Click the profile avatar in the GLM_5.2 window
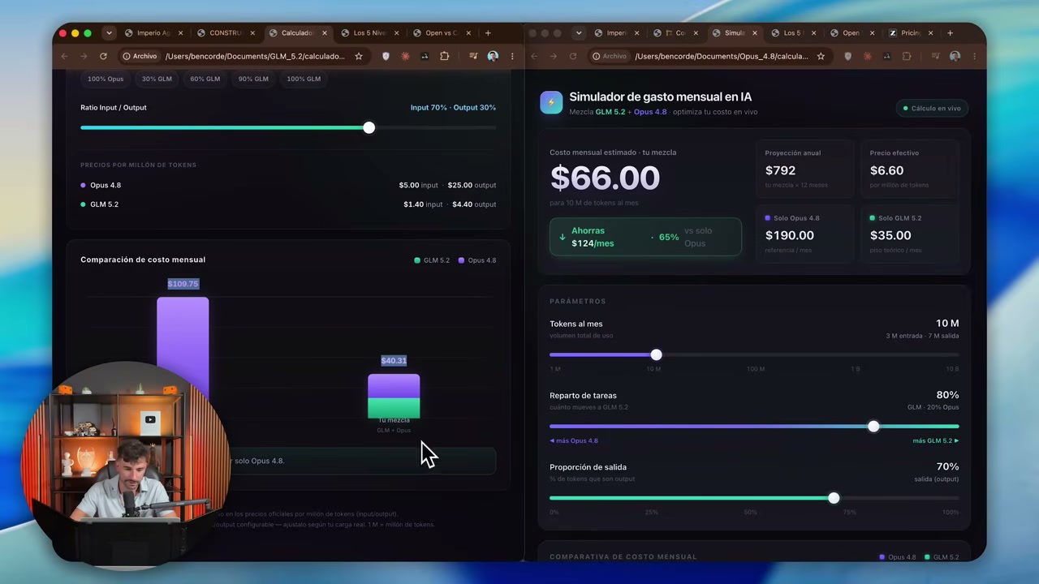 pos(493,56)
